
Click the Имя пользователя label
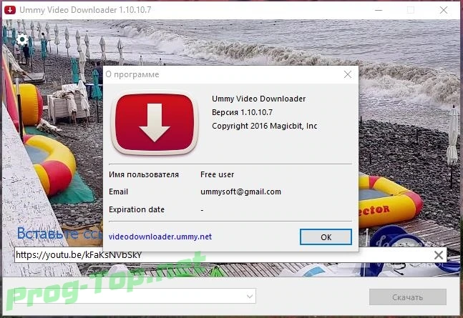[144, 174]
